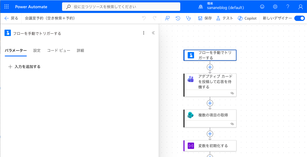The width and height of the screenshot is (307, 157).
Task: Collapse the side panel with double chevron
Action: pyautogui.click(x=153, y=33)
